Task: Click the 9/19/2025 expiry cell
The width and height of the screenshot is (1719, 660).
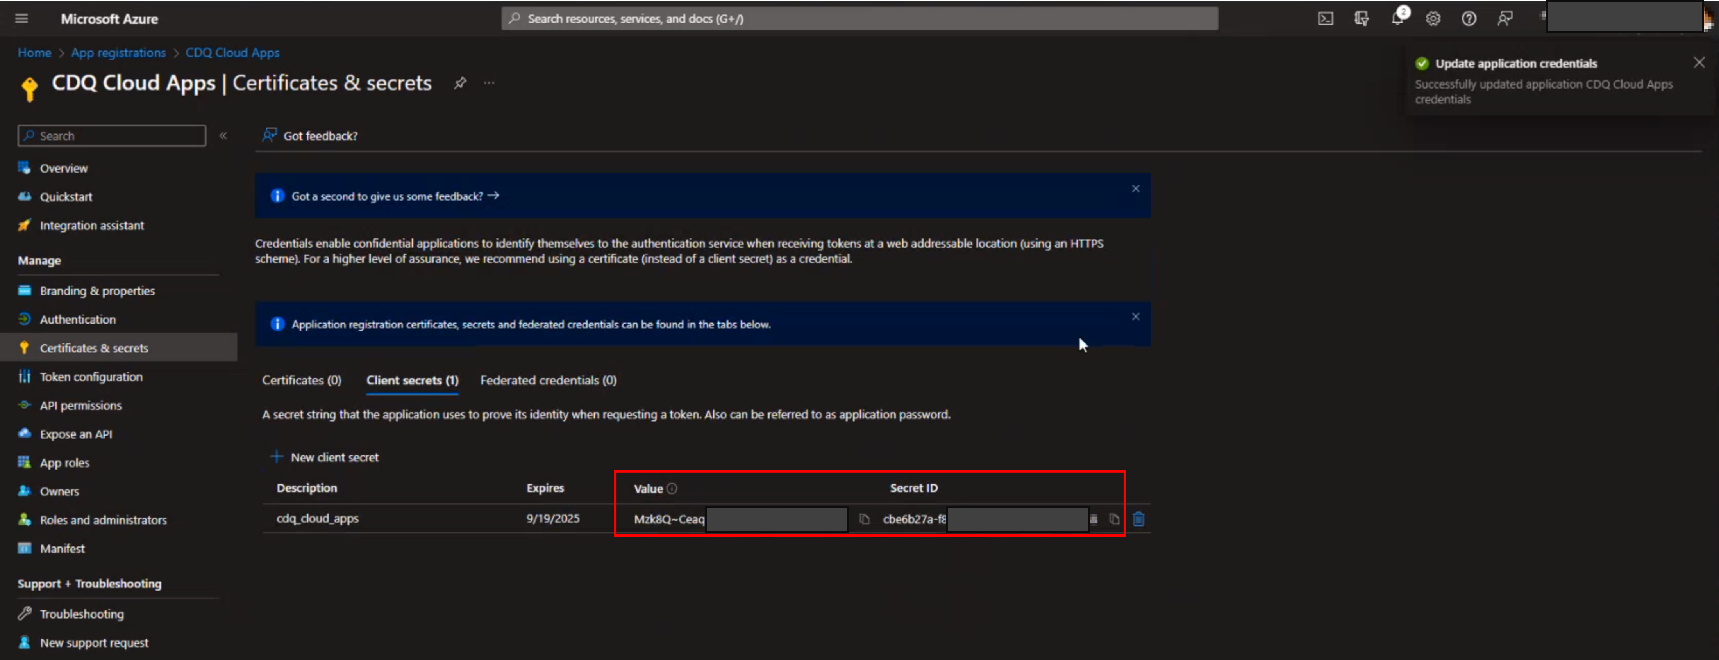Action: click(553, 518)
